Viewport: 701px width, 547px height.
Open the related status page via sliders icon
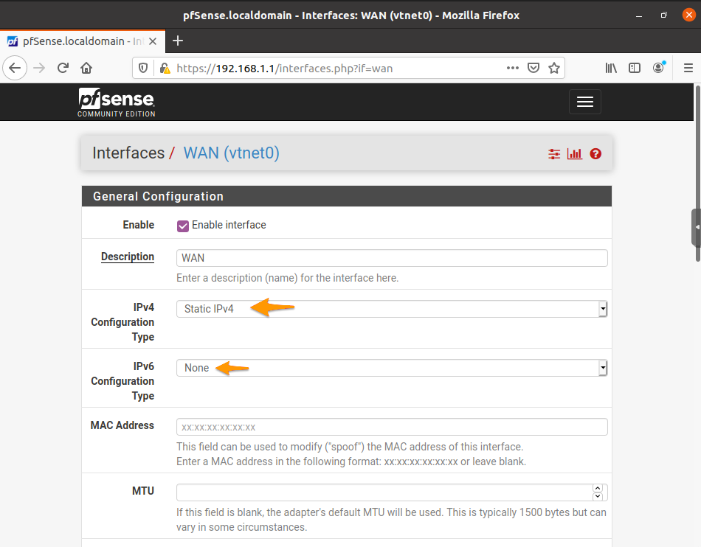pos(554,154)
